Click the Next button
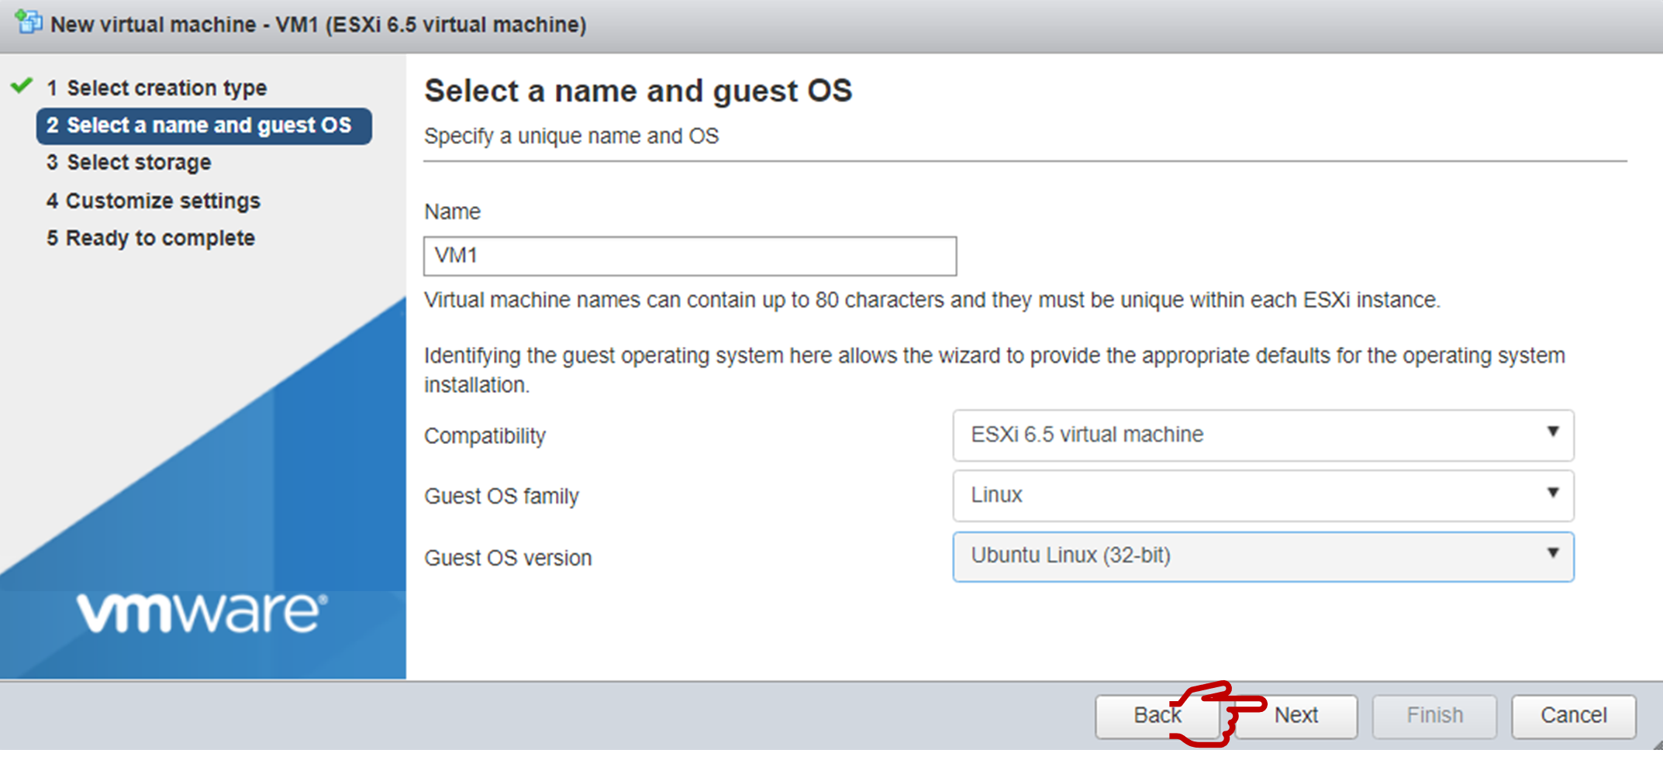The image size is (1663, 767). [x=1296, y=715]
